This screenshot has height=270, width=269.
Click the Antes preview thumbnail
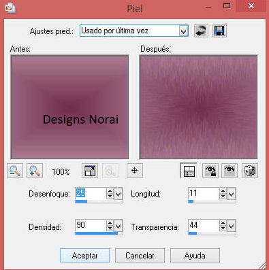(69, 107)
